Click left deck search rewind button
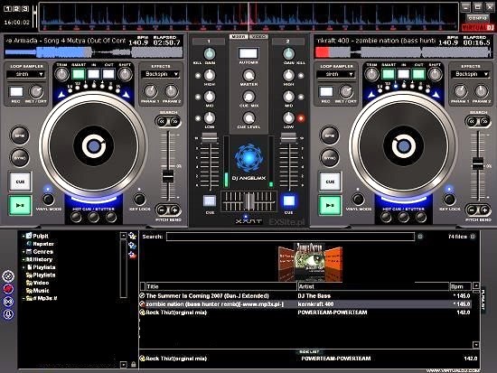Image resolution: width=497 pixels, height=373 pixels. 162,121
